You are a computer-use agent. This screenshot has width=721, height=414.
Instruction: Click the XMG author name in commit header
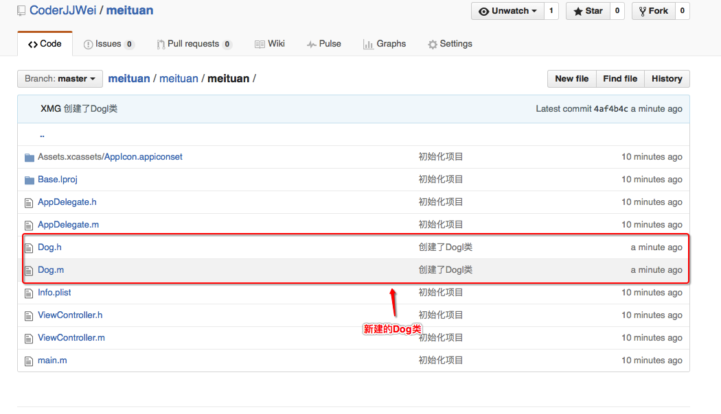tap(51, 109)
